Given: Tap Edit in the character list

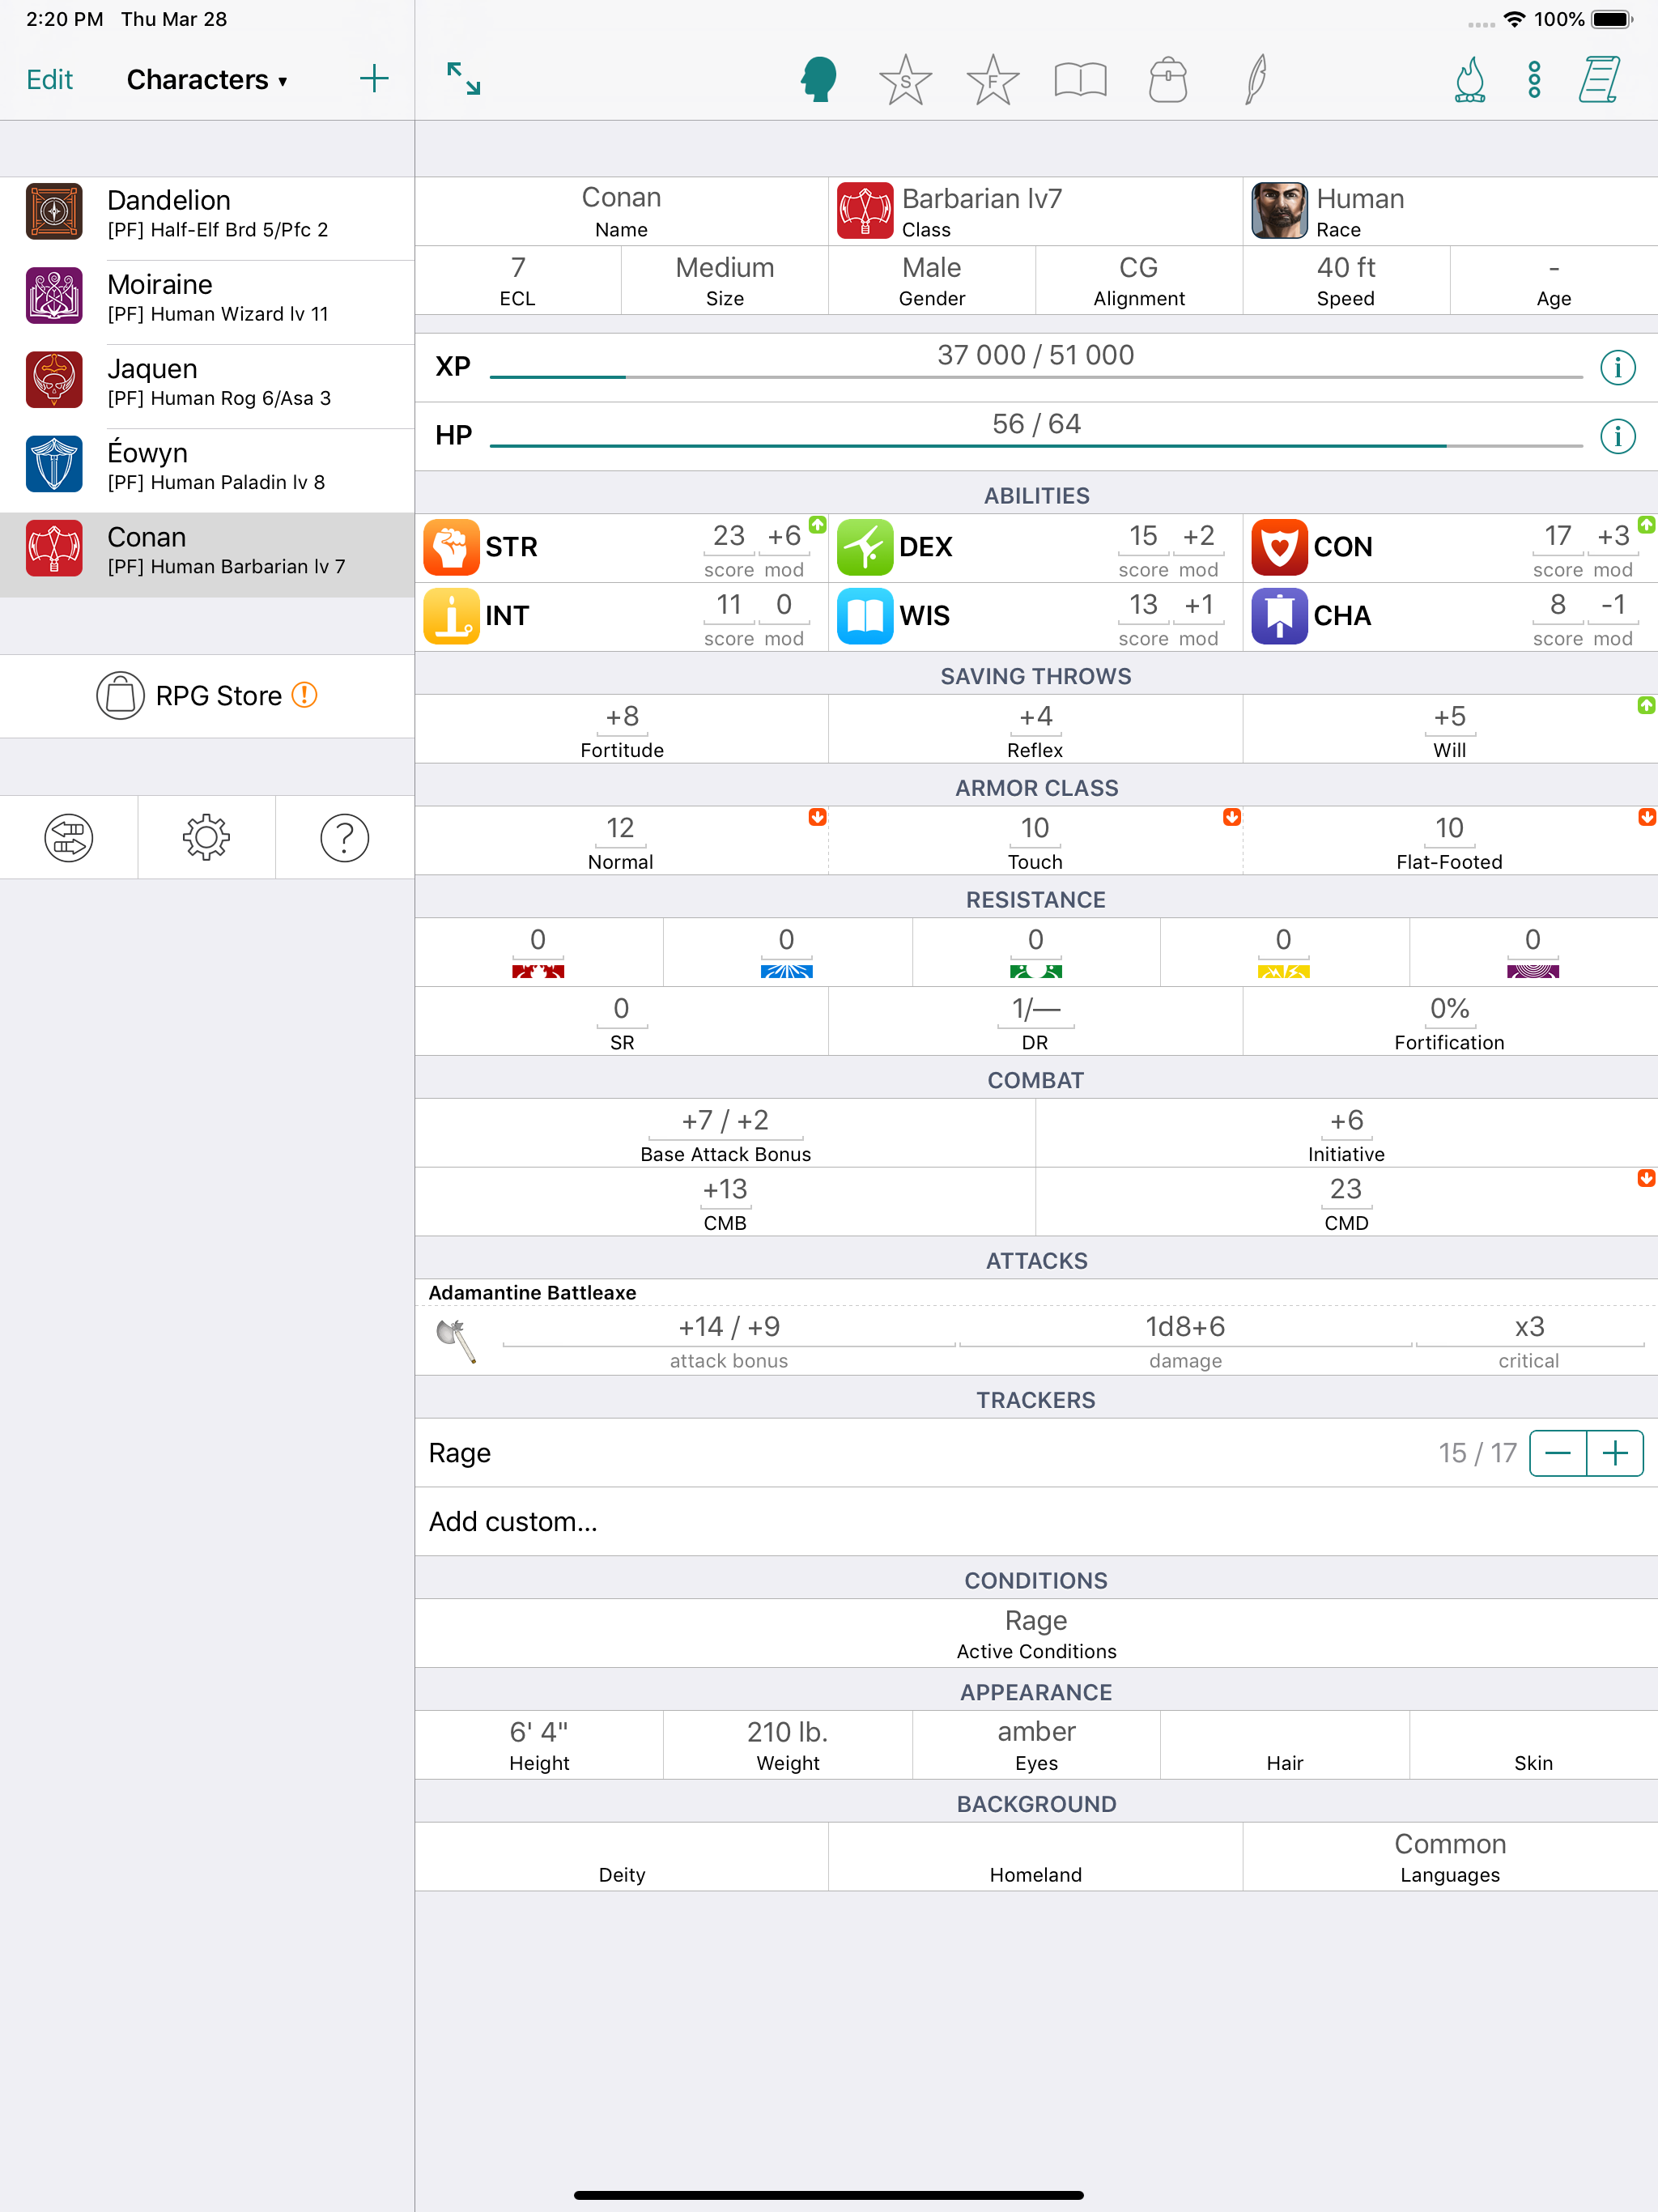Looking at the screenshot, I should pos(50,79).
